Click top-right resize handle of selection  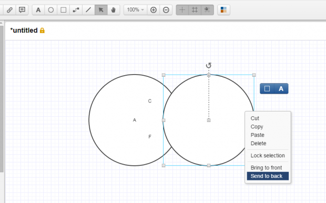(x=254, y=75)
